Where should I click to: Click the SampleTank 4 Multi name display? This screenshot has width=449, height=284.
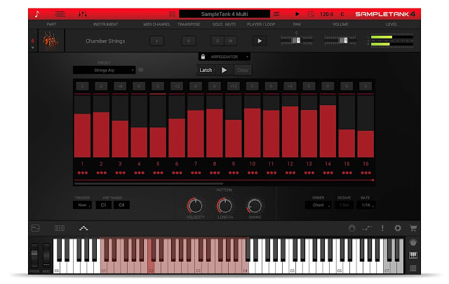224,14
